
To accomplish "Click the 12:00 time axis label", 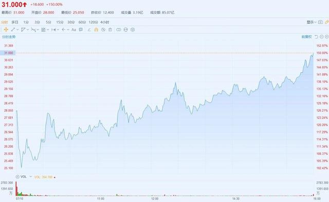I will tap(155, 198).
